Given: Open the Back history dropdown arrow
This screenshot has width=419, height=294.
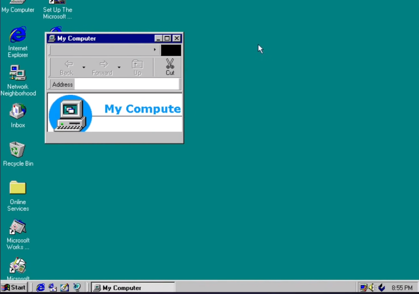Looking at the screenshot, I should 84,67.
